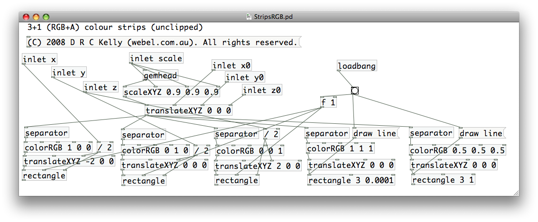This screenshot has width=538, height=222.
Task: Click the scaleXYZ 0.9 0.9 0.9 object
Action: coord(171,92)
